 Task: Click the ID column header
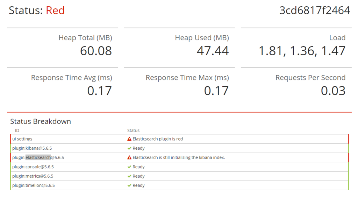pos(17,130)
